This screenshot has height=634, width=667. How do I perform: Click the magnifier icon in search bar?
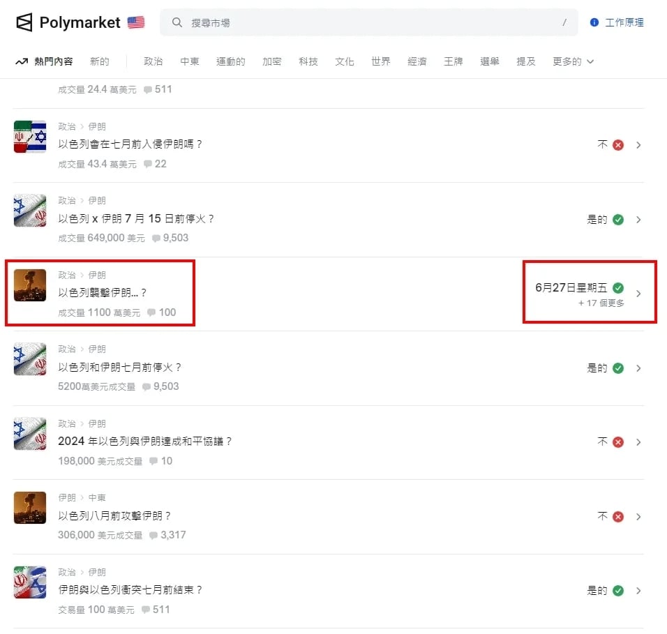[x=177, y=22]
